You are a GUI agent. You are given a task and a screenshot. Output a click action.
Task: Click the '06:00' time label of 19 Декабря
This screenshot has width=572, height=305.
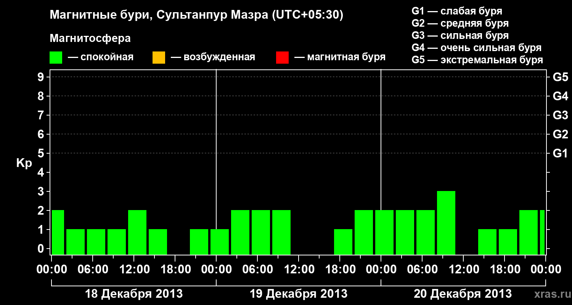(x=257, y=269)
